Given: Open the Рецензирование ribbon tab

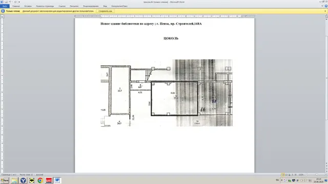Looking at the screenshot, I should (x=91, y=6).
